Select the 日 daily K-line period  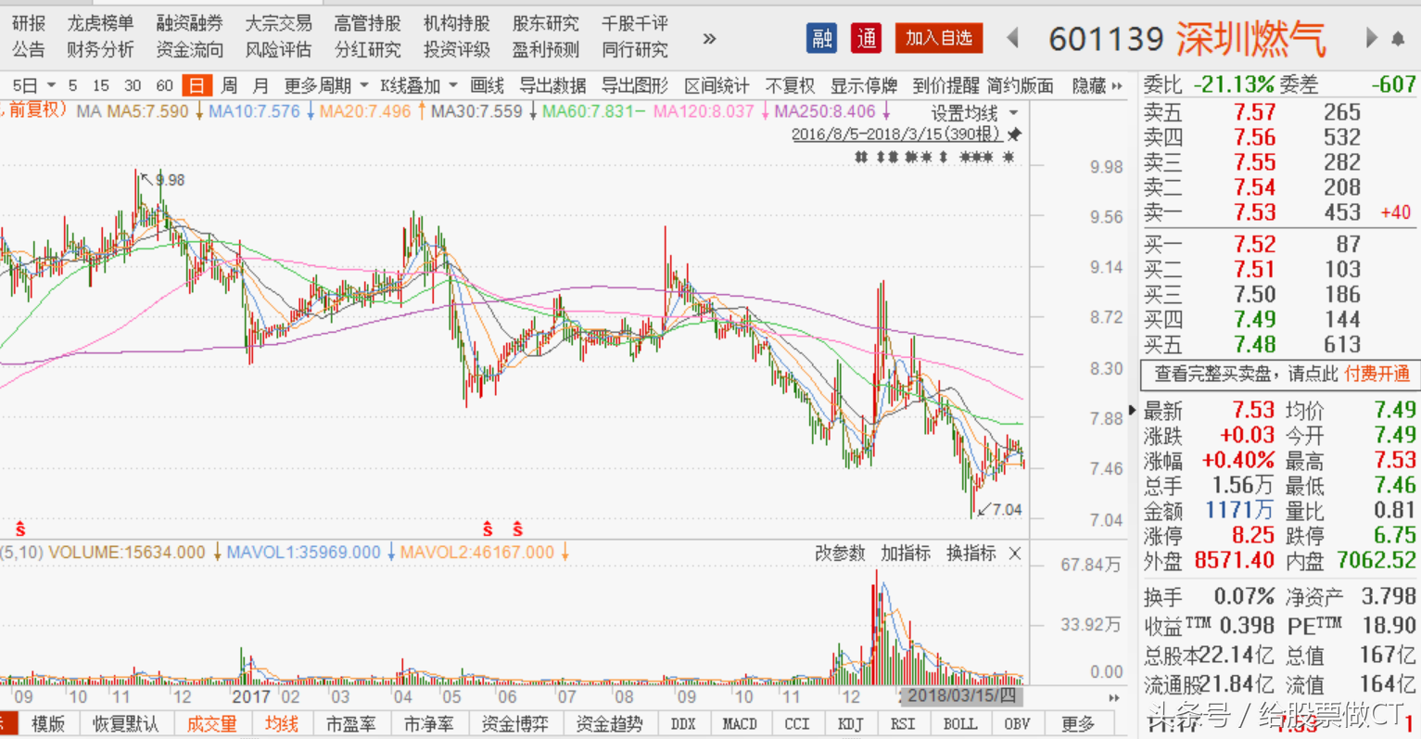tap(197, 85)
